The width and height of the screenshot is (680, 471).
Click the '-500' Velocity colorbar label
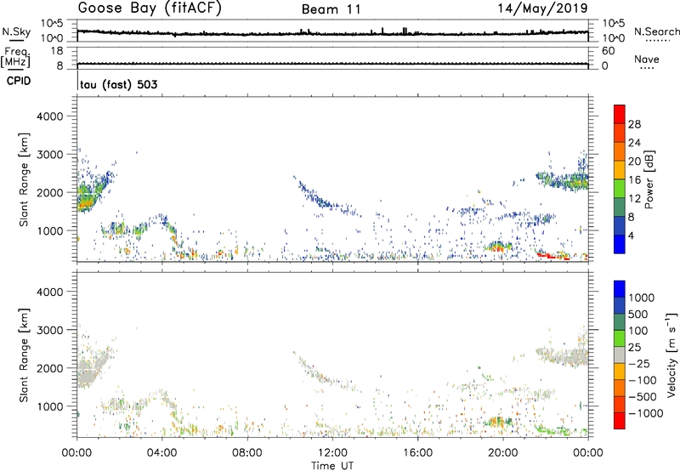[643, 397]
